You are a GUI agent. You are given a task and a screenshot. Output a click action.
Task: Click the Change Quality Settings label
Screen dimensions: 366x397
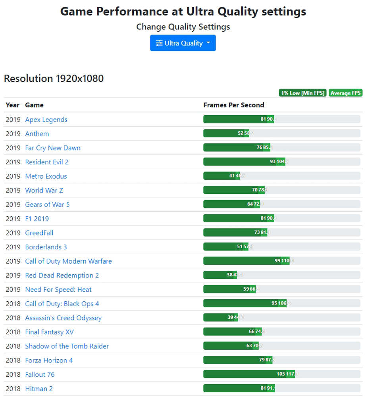183,27
